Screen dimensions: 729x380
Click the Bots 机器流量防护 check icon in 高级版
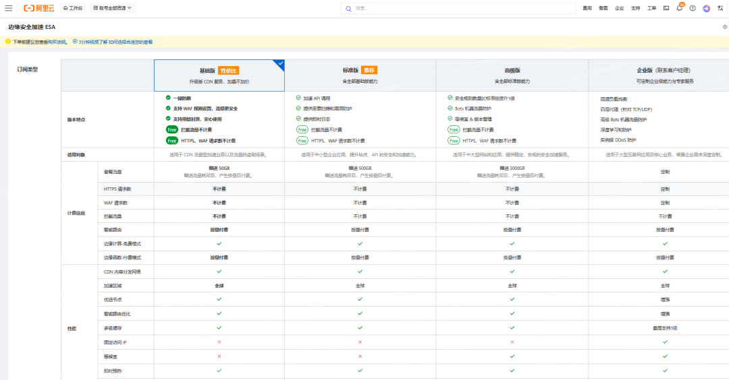pyautogui.click(x=450, y=108)
